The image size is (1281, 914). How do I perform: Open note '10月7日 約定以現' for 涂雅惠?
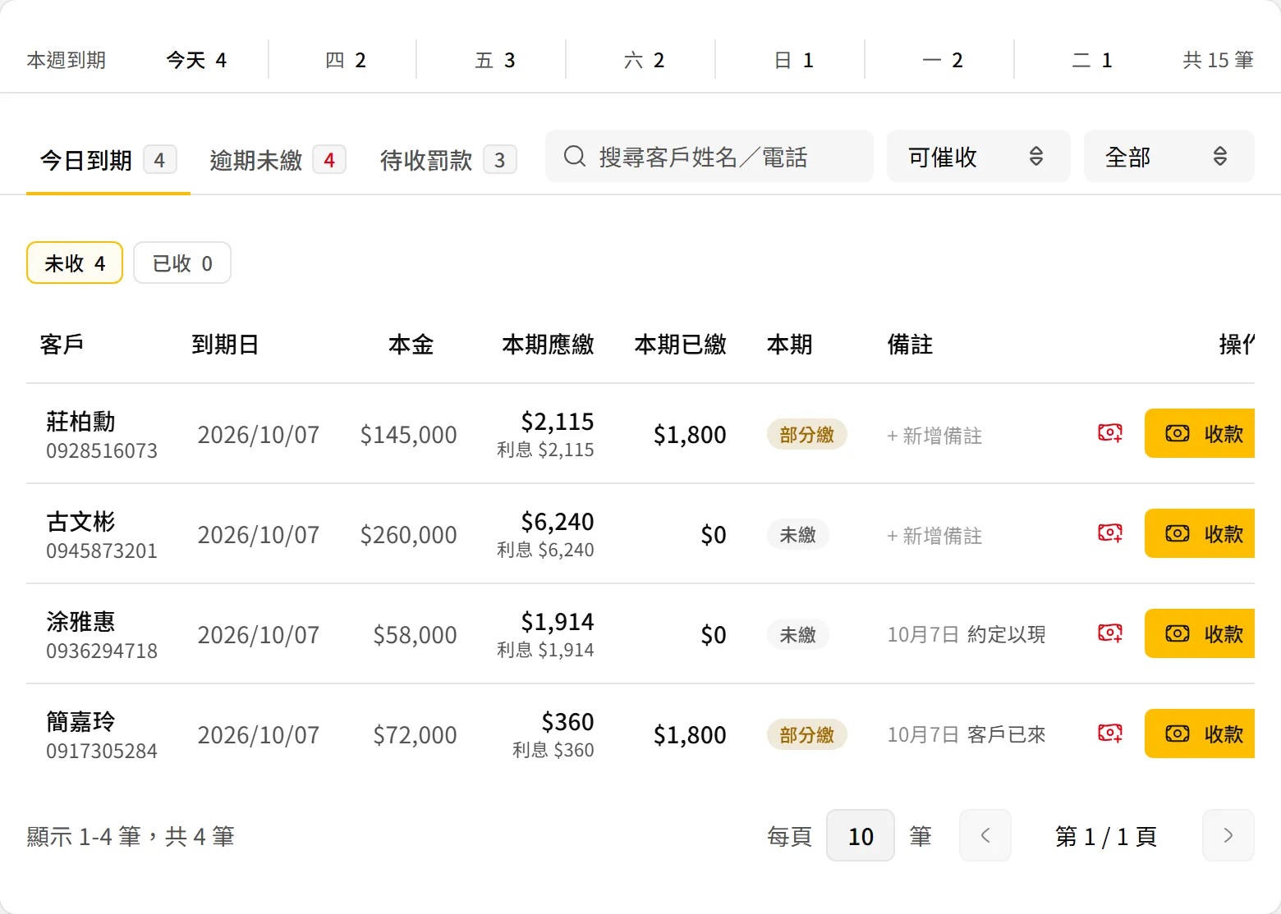point(966,634)
